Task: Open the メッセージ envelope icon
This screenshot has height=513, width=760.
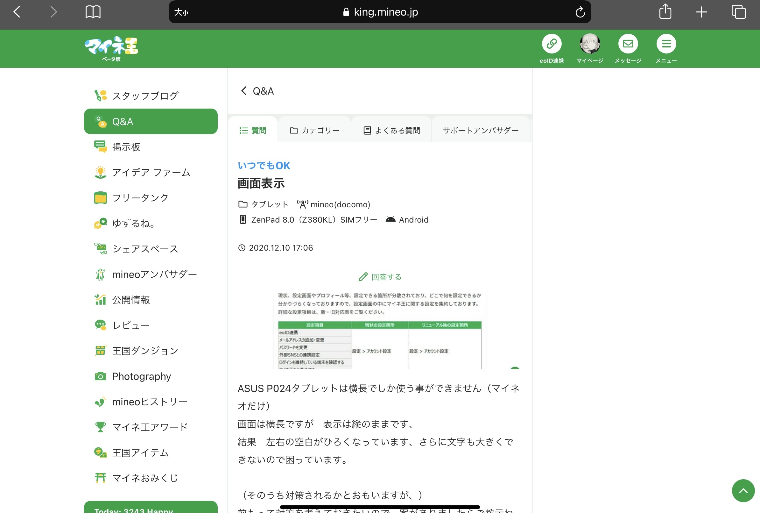Action: pos(628,44)
